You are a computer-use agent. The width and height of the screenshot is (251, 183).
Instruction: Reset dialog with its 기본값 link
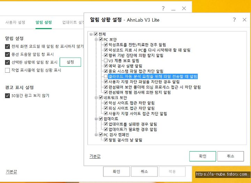pyautogui.click(x=95, y=156)
